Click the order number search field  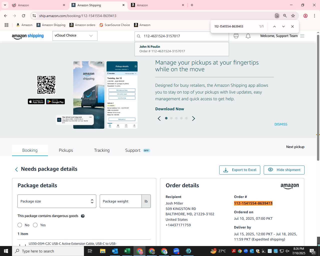(181, 36)
